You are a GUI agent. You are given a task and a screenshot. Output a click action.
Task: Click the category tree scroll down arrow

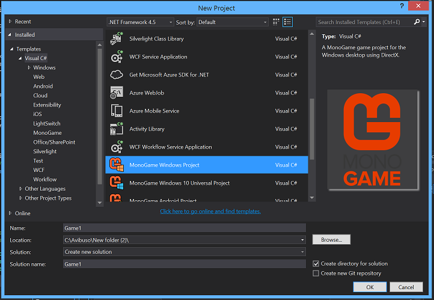pos(100,203)
